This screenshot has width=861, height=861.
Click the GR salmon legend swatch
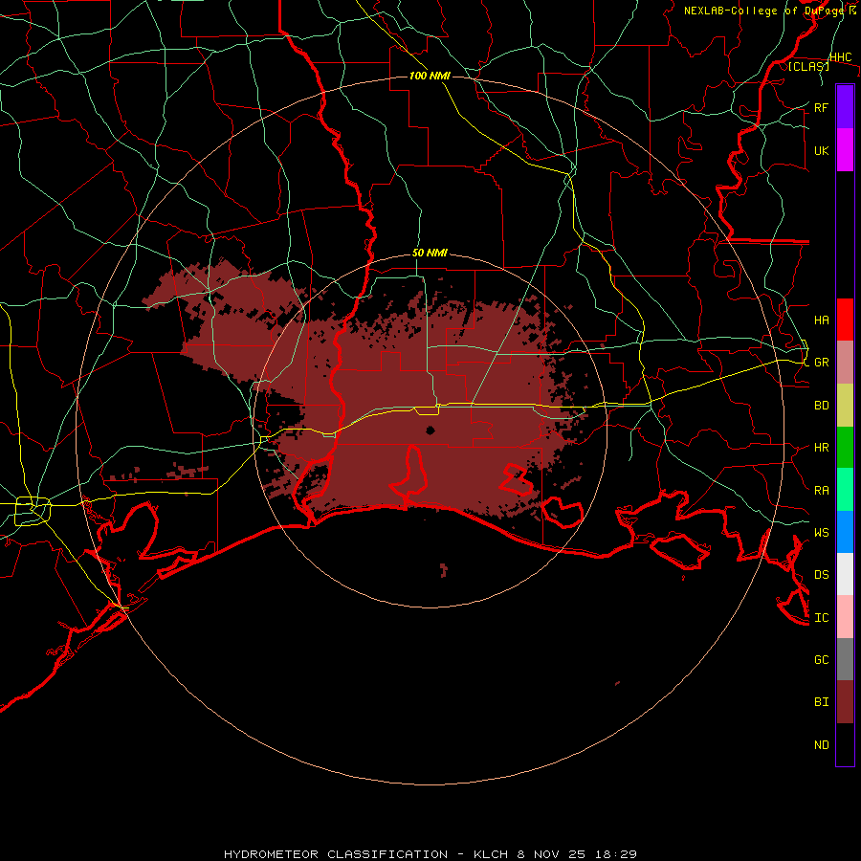click(x=845, y=363)
